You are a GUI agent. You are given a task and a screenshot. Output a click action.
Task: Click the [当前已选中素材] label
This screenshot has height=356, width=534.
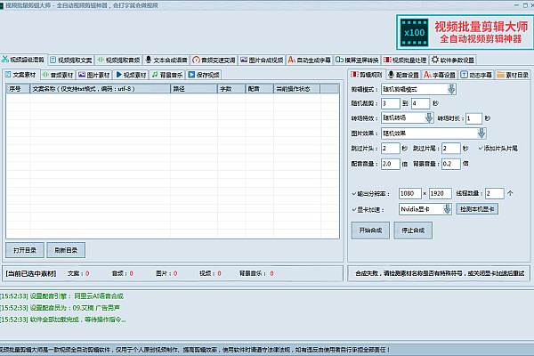pyautogui.click(x=30, y=273)
